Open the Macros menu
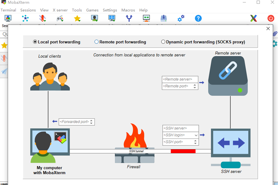Viewport: 278px width, 185px height. coord(128,10)
